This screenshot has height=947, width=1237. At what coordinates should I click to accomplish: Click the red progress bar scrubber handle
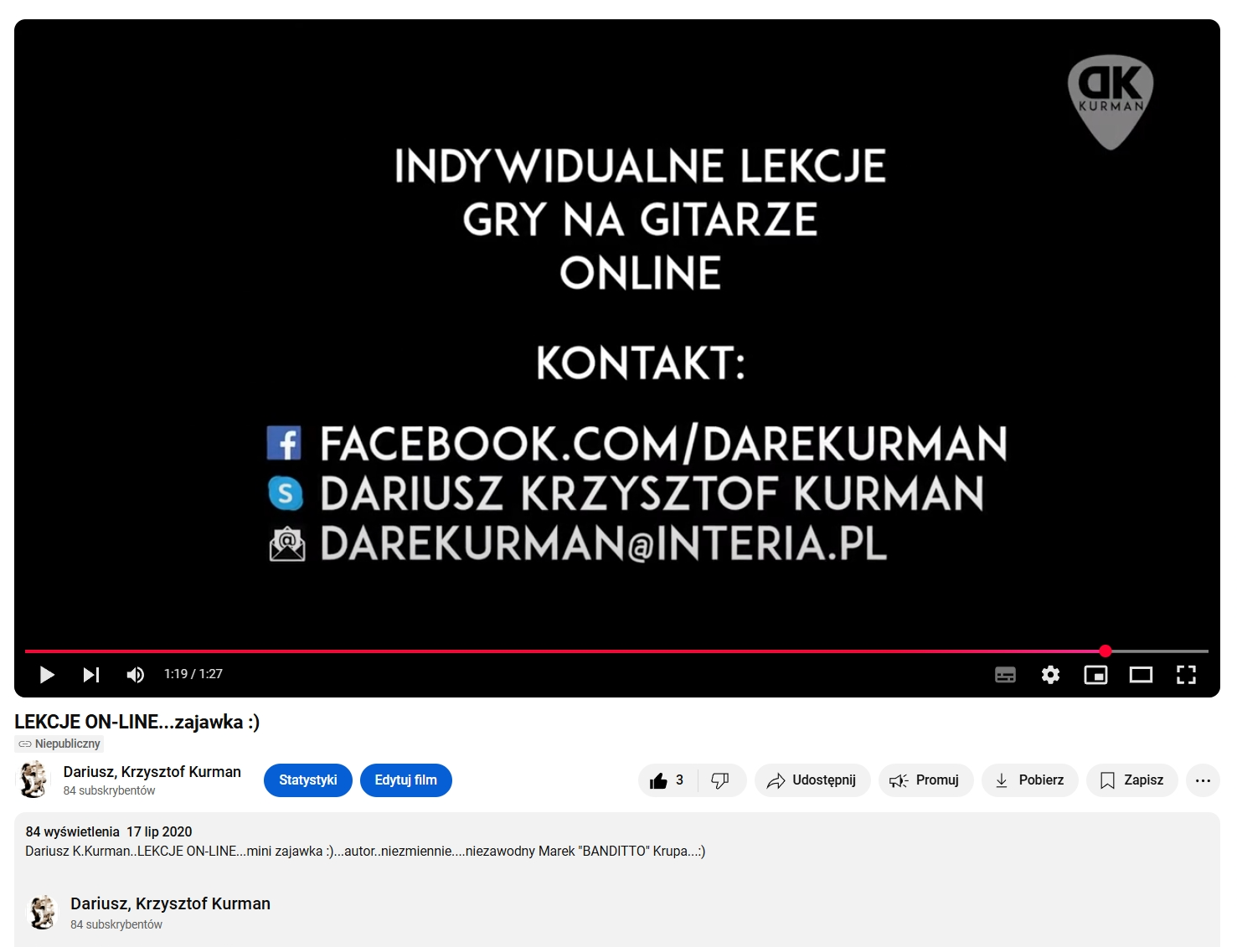click(x=1106, y=651)
